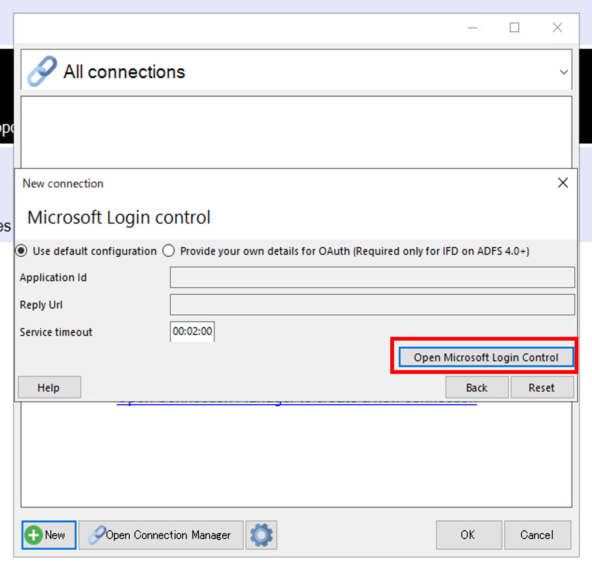Minimize the connections window

click(472, 28)
